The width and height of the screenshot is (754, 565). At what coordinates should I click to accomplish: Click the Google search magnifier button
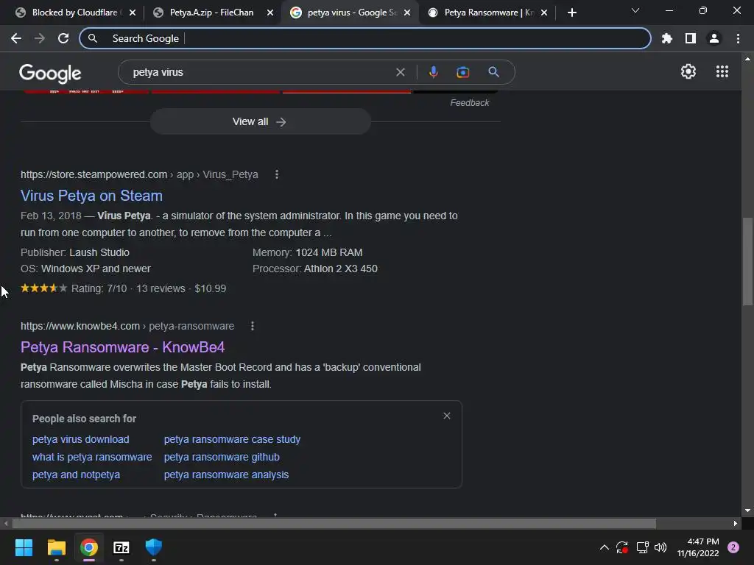493,72
